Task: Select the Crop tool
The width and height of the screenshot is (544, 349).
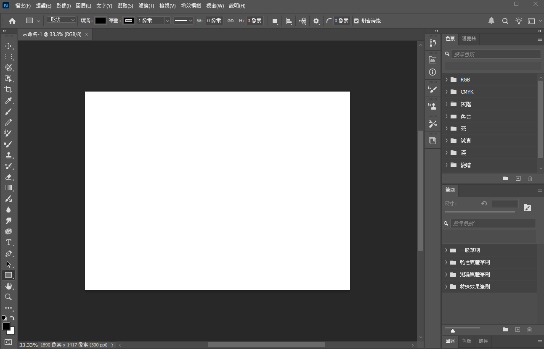Action: (8, 89)
